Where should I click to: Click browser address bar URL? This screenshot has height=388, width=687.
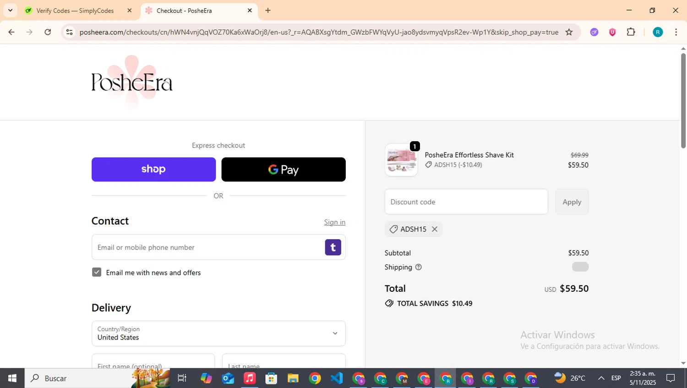pos(319,32)
